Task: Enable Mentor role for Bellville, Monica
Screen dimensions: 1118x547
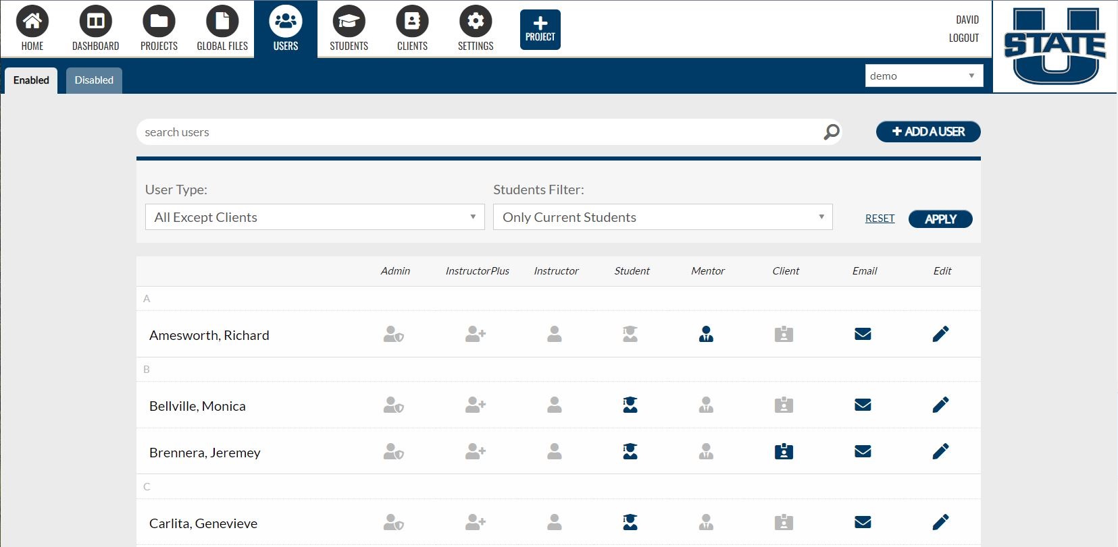Action: (x=706, y=405)
